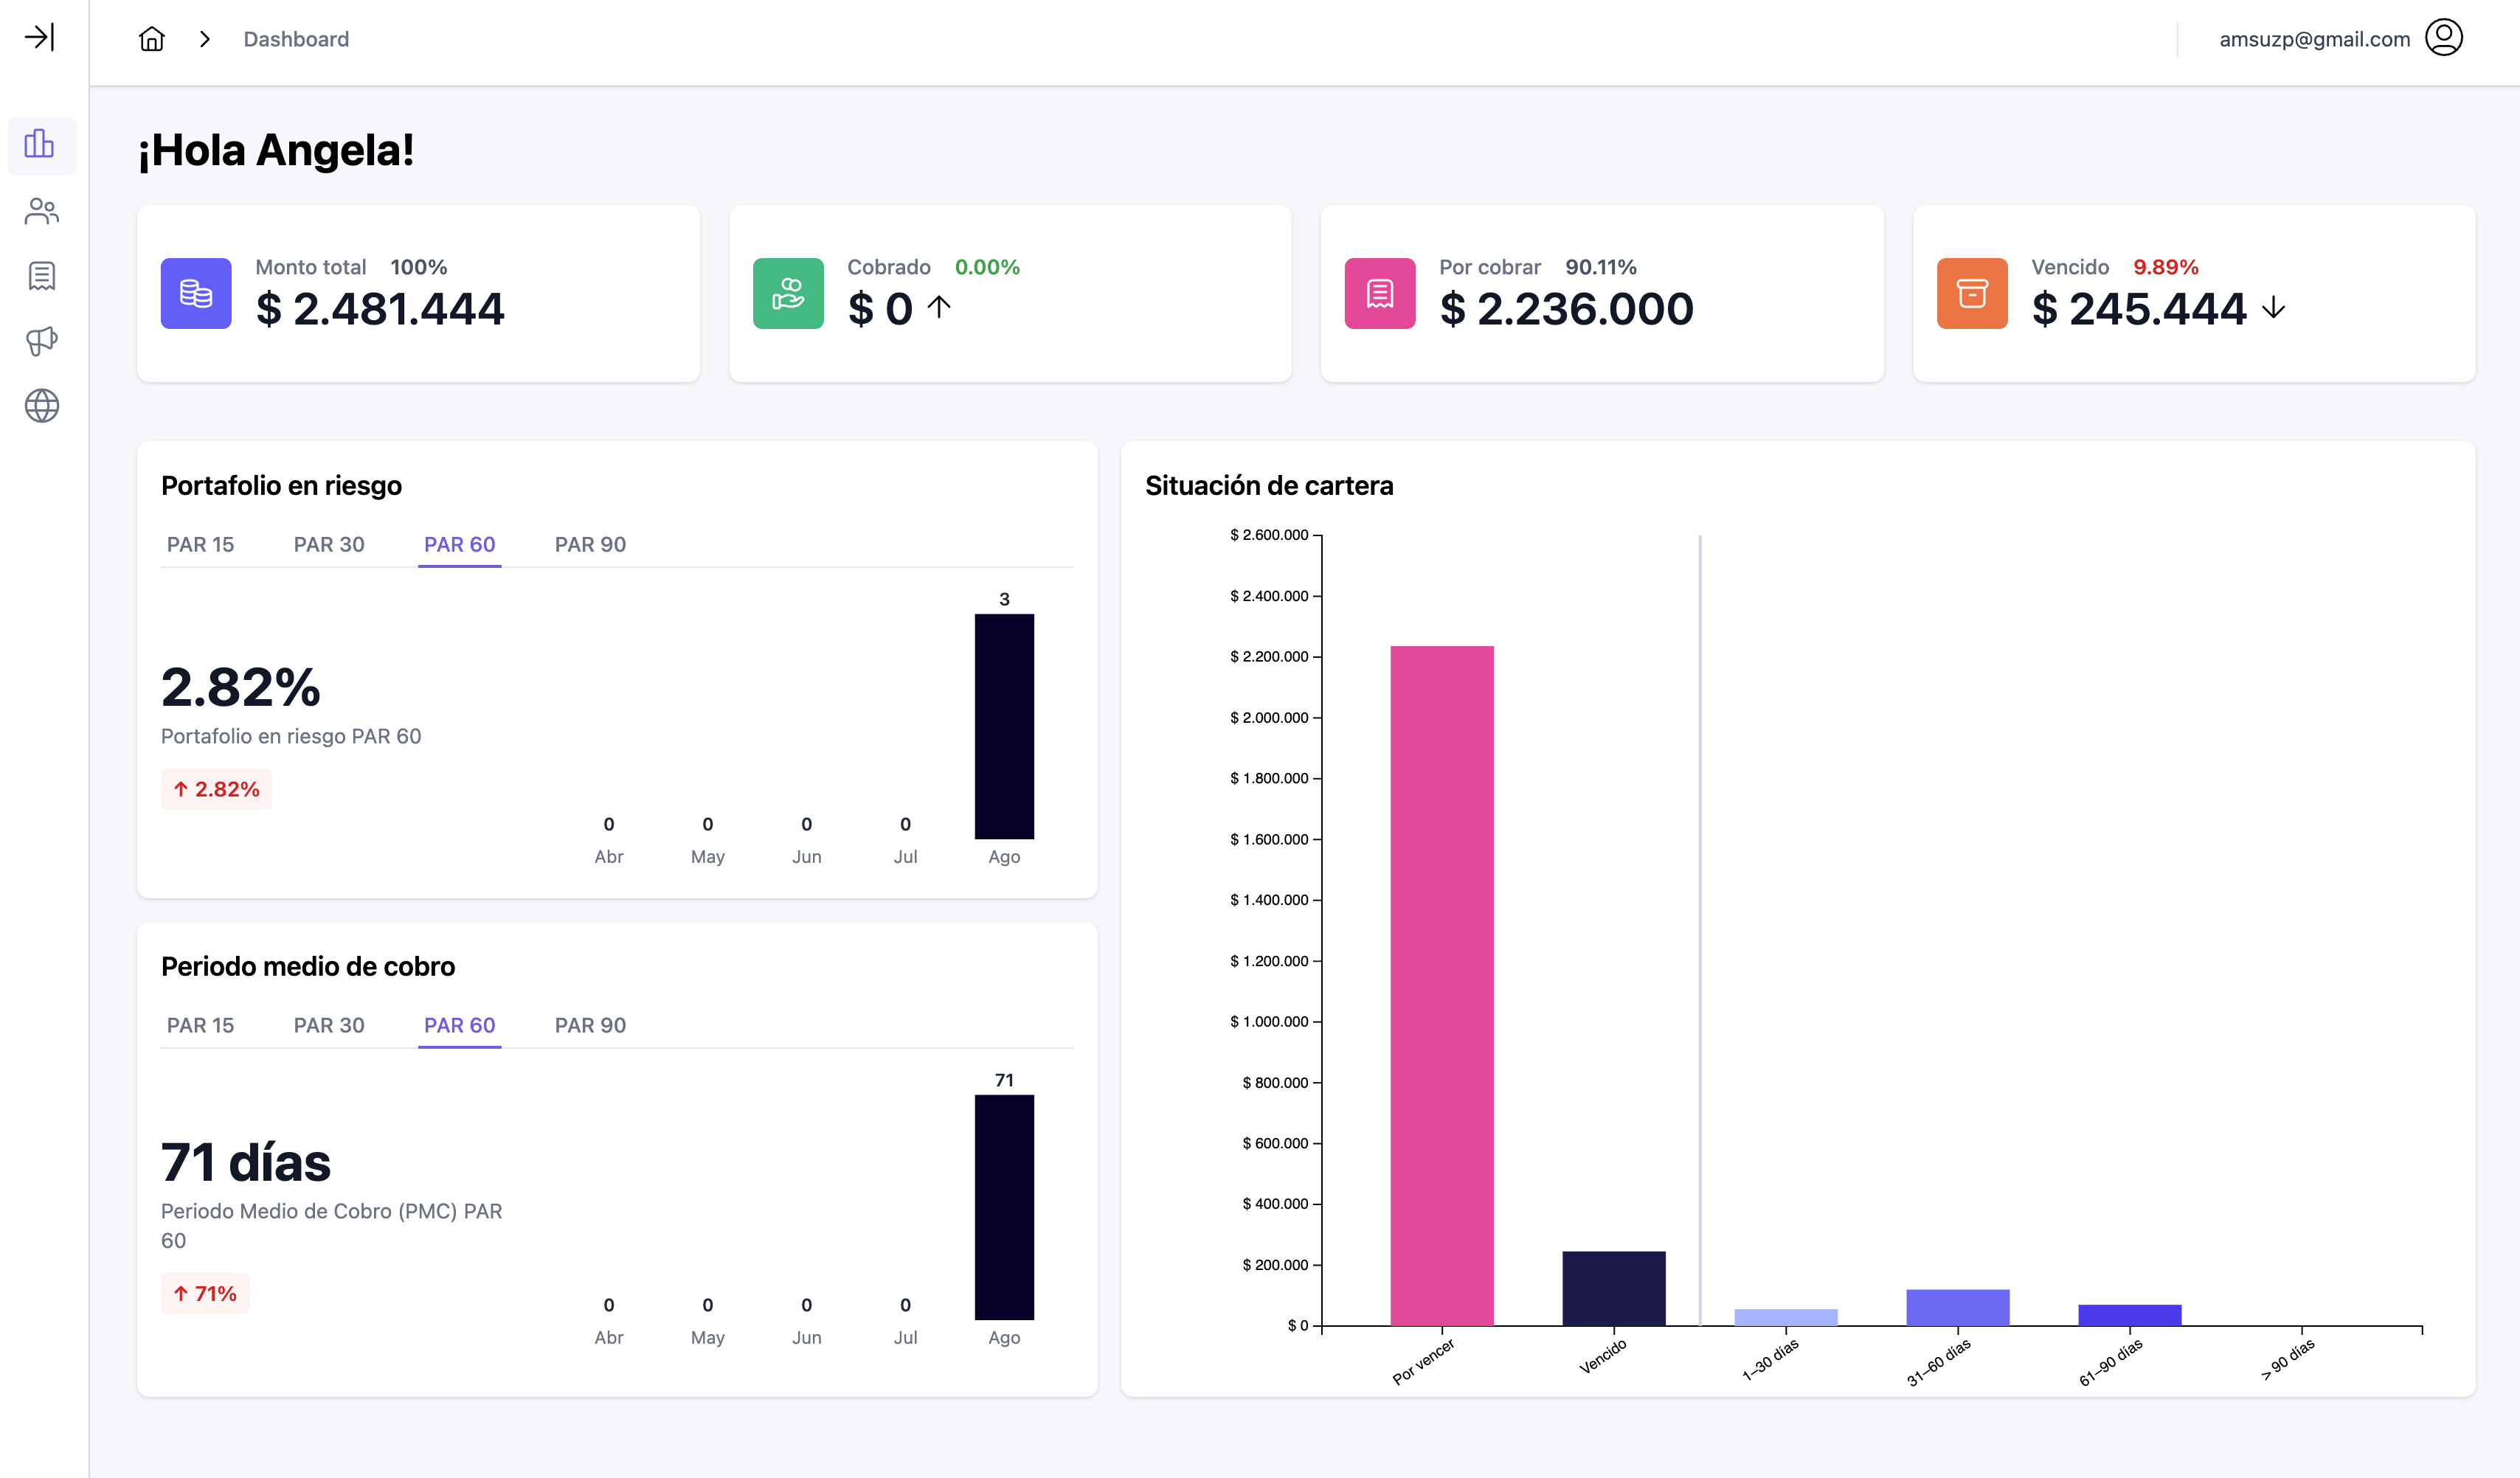The height and width of the screenshot is (1478, 2520).
Task: Click the amsuzp@gmail.com account label
Action: coord(2314,39)
